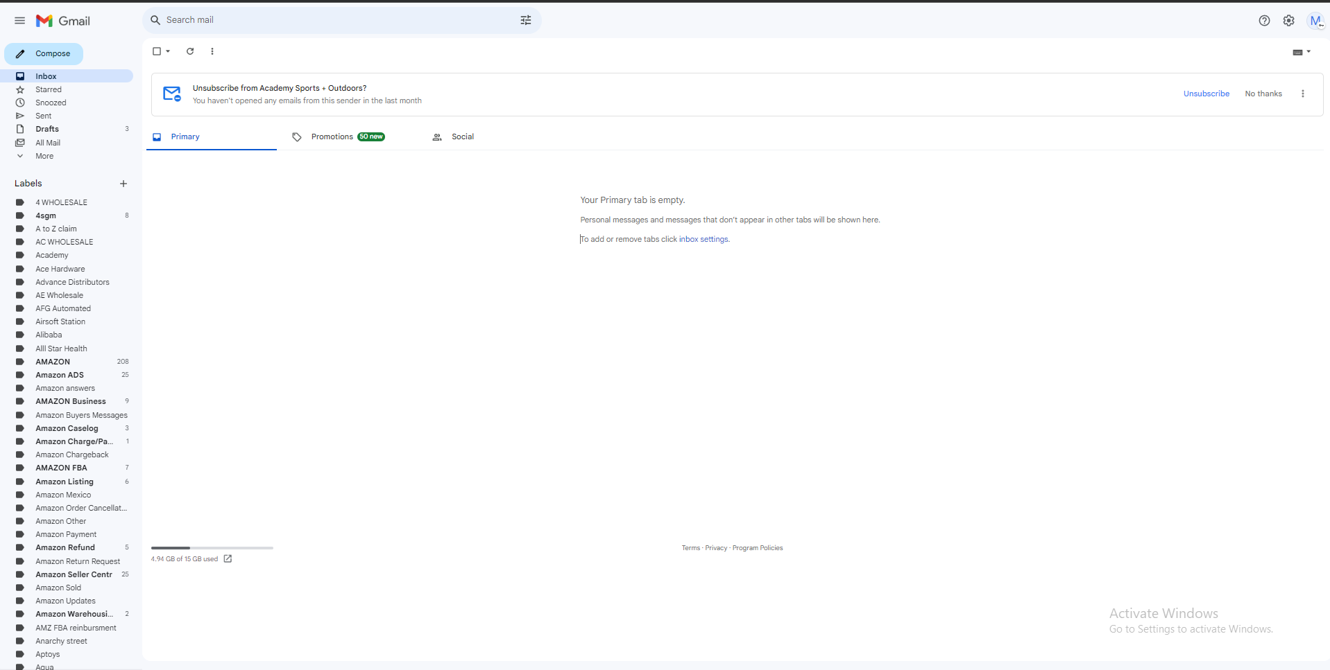Open the Terms link
This screenshot has width=1330, height=670.
[690, 548]
